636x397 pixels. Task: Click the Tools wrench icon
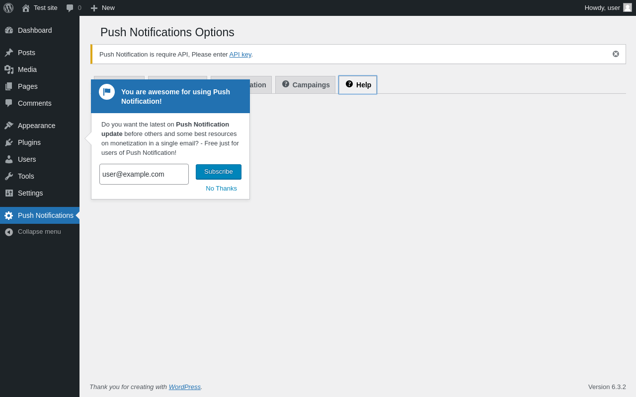[9, 176]
